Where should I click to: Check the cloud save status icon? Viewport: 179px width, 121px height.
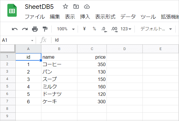87,7
